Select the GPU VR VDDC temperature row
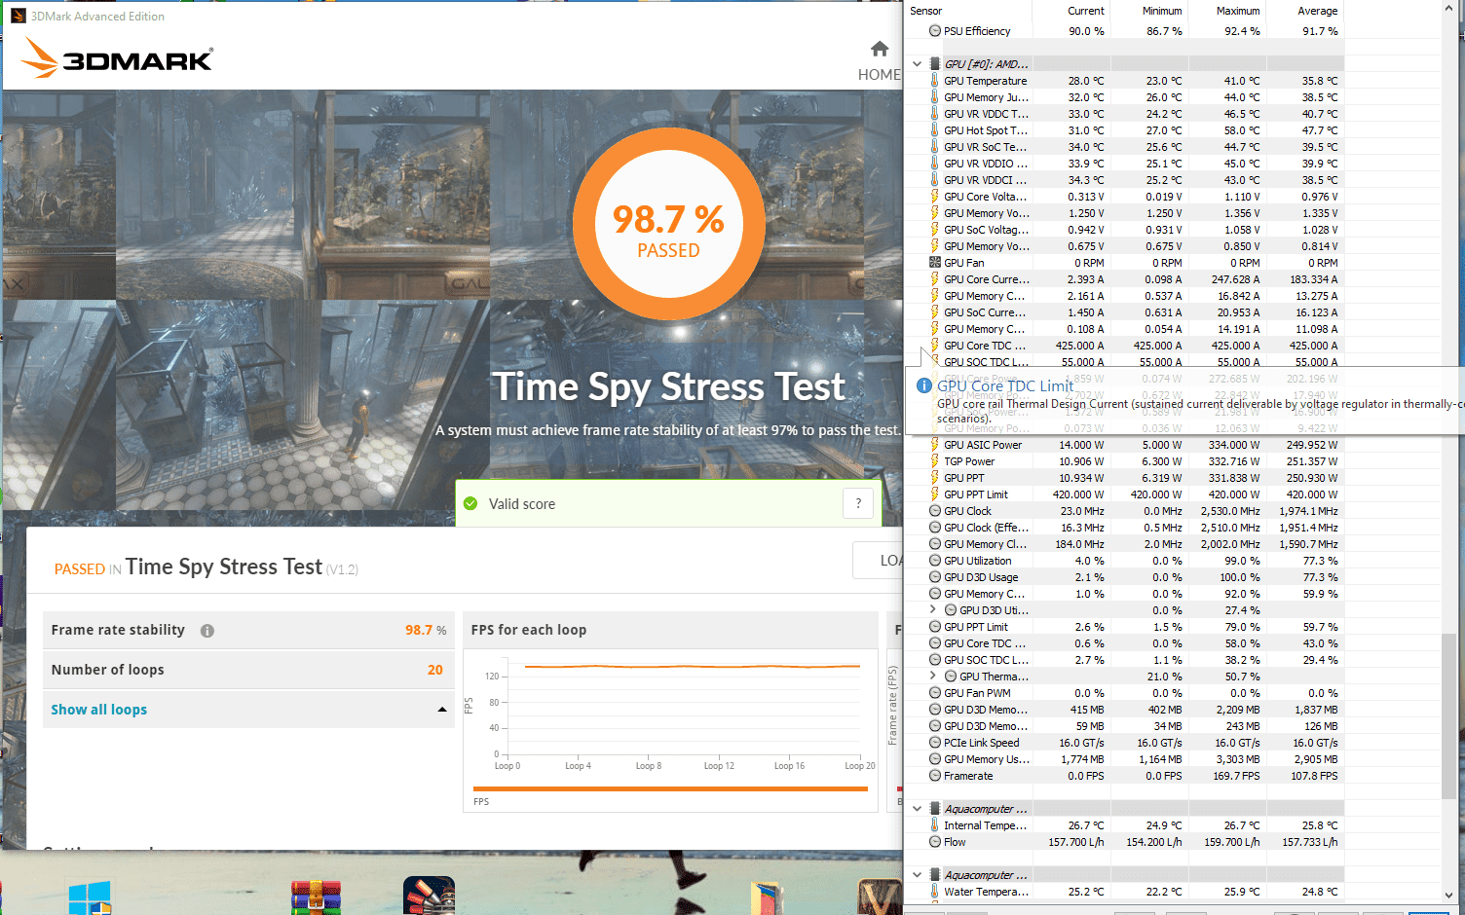1465x915 pixels. pyautogui.click(x=1124, y=114)
